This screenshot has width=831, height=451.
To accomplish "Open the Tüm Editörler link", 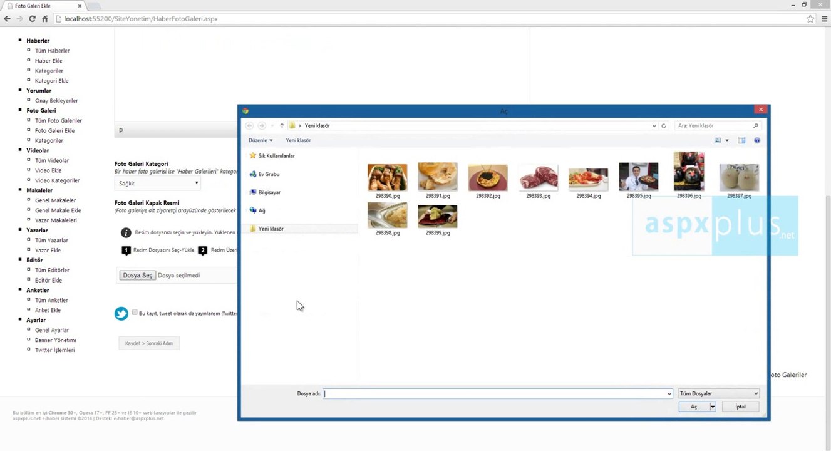I will click(53, 271).
